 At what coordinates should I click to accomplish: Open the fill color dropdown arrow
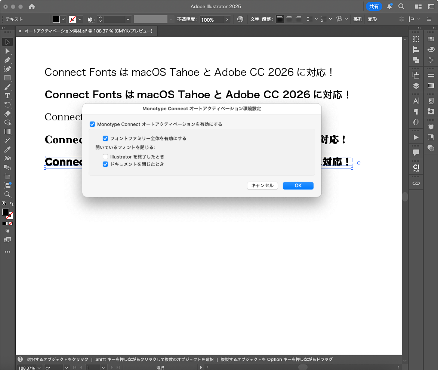pos(64,19)
